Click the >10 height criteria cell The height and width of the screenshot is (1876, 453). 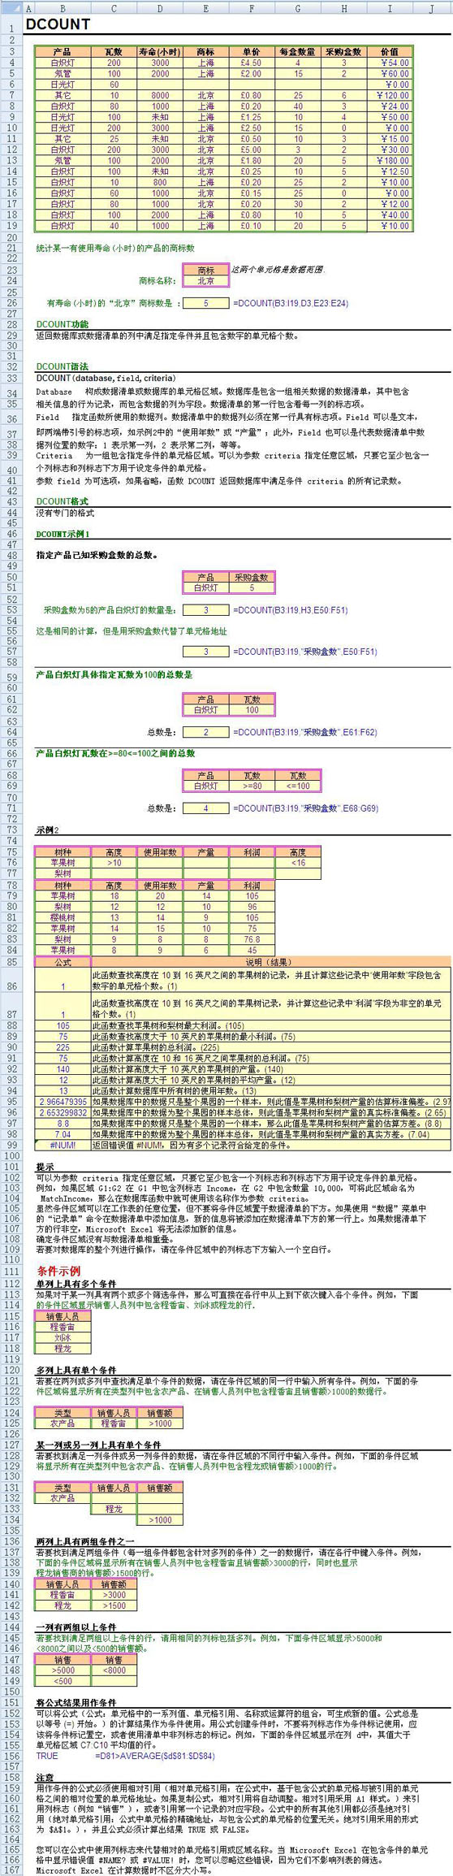(114, 863)
